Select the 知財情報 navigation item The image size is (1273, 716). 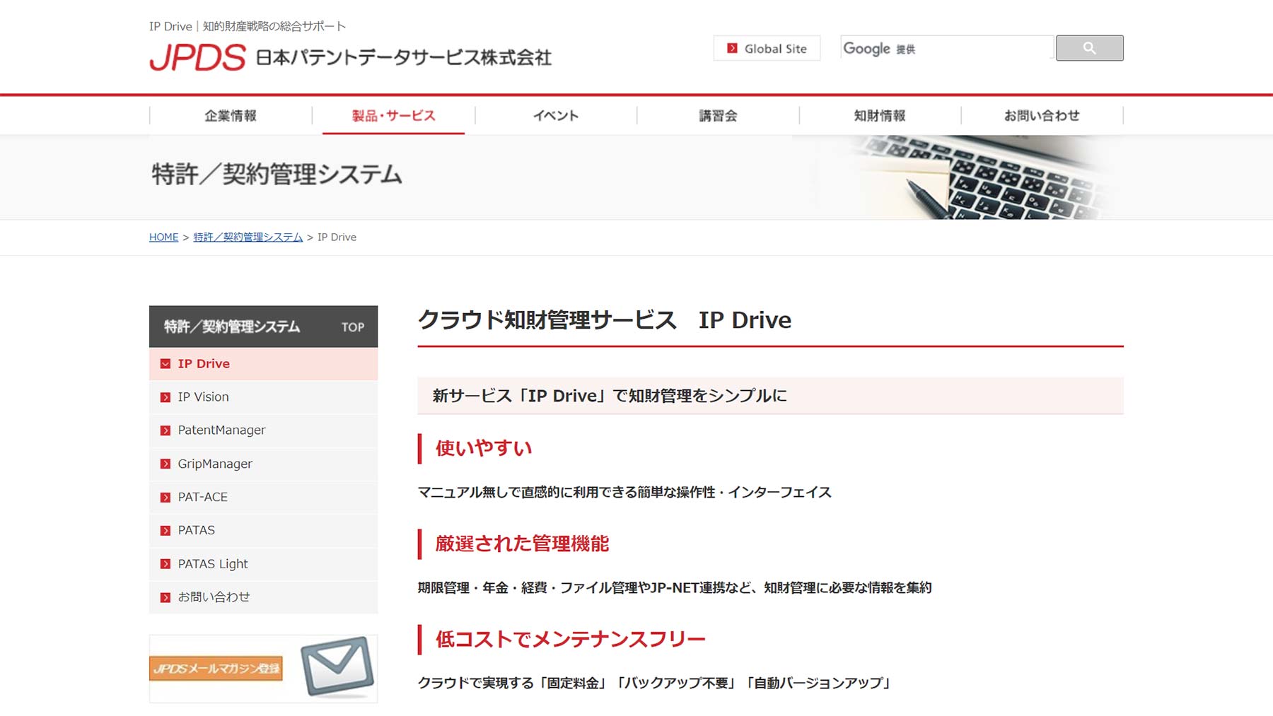(880, 115)
